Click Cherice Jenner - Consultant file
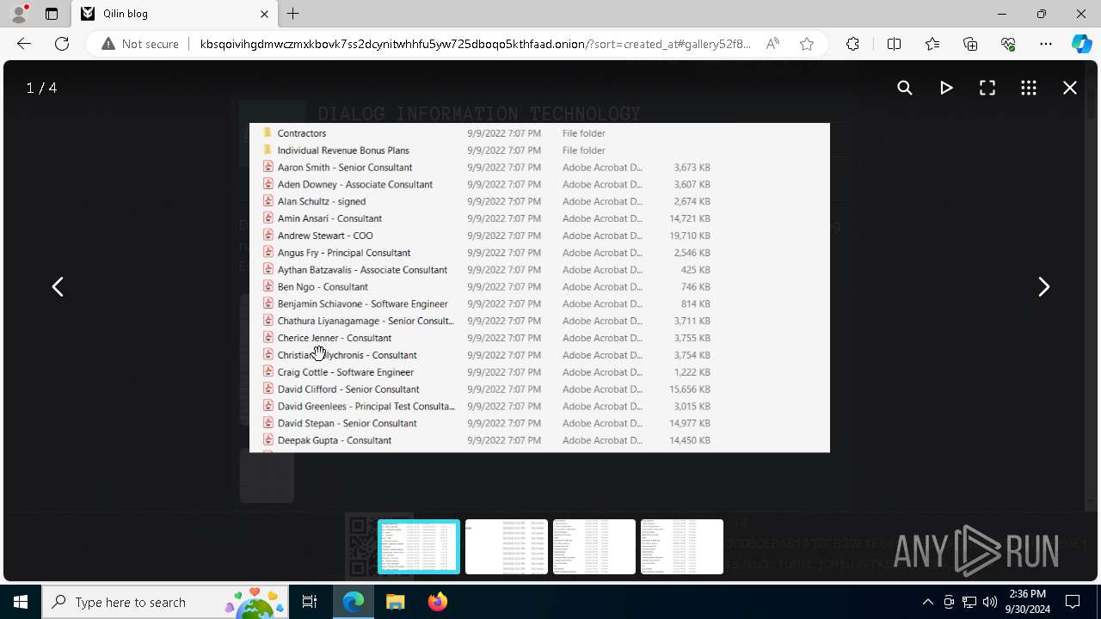 (539, 338)
